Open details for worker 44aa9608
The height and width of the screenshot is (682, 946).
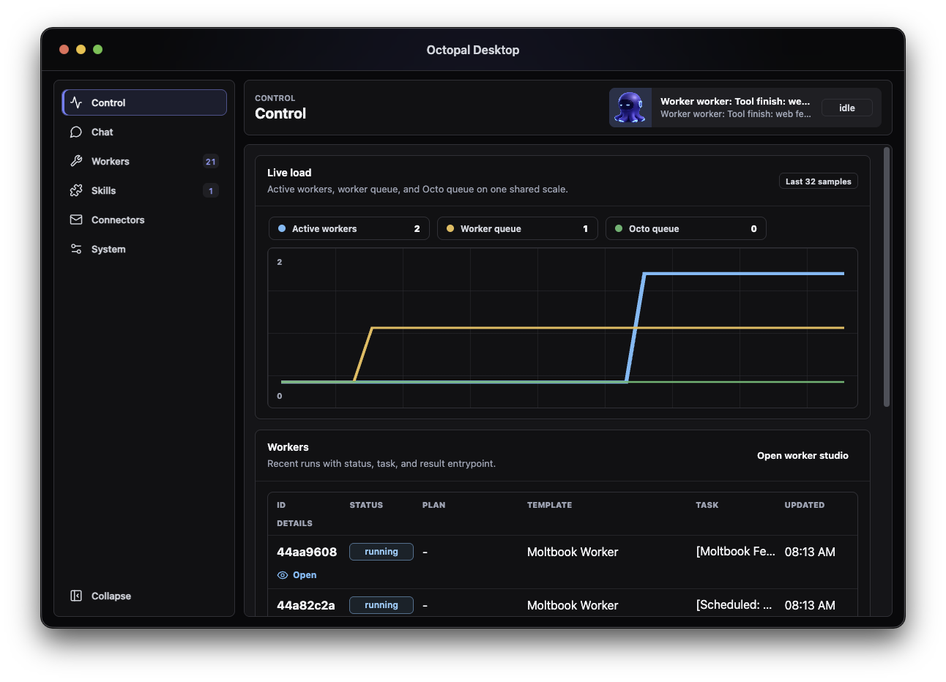297,575
